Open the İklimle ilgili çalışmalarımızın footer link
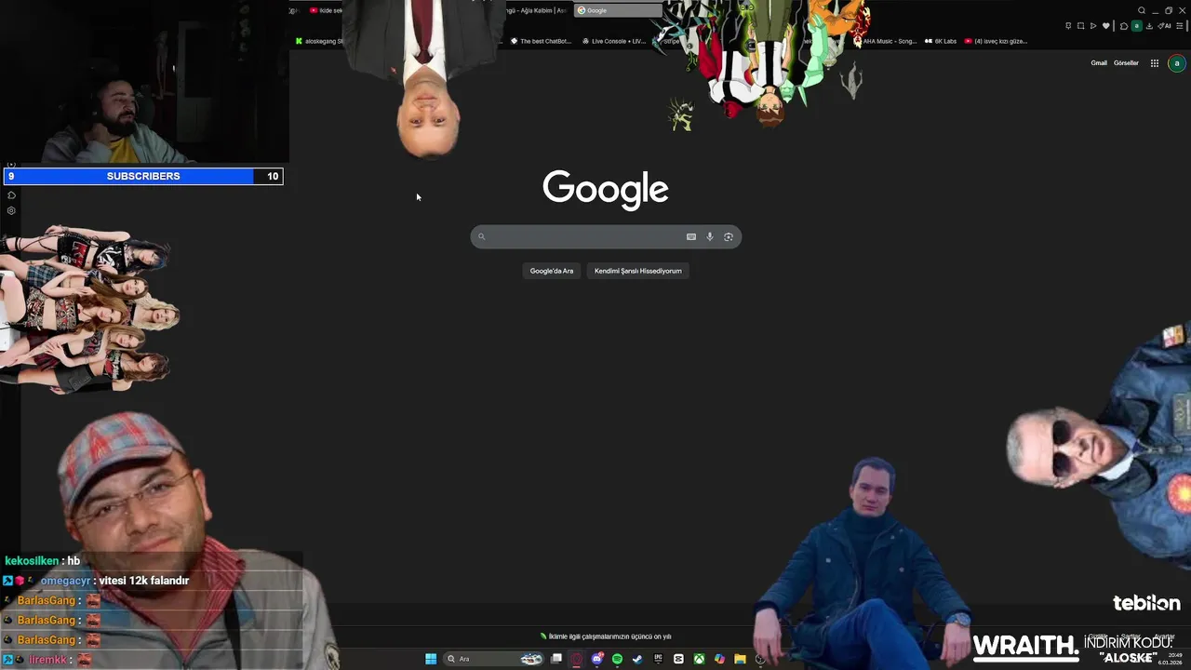This screenshot has width=1191, height=670. (x=606, y=636)
